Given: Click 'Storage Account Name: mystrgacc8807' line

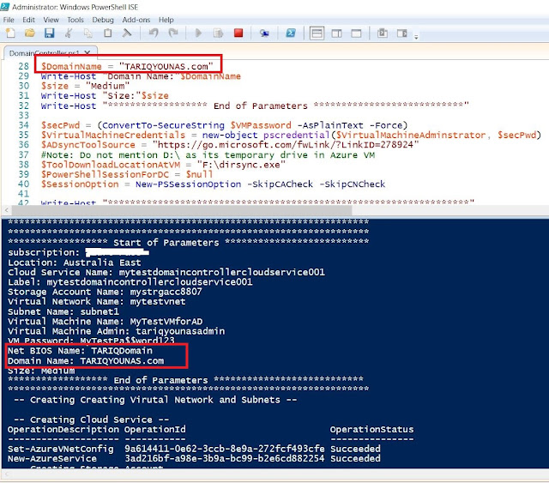Looking at the screenshot, I should click(x=105, y=292).
